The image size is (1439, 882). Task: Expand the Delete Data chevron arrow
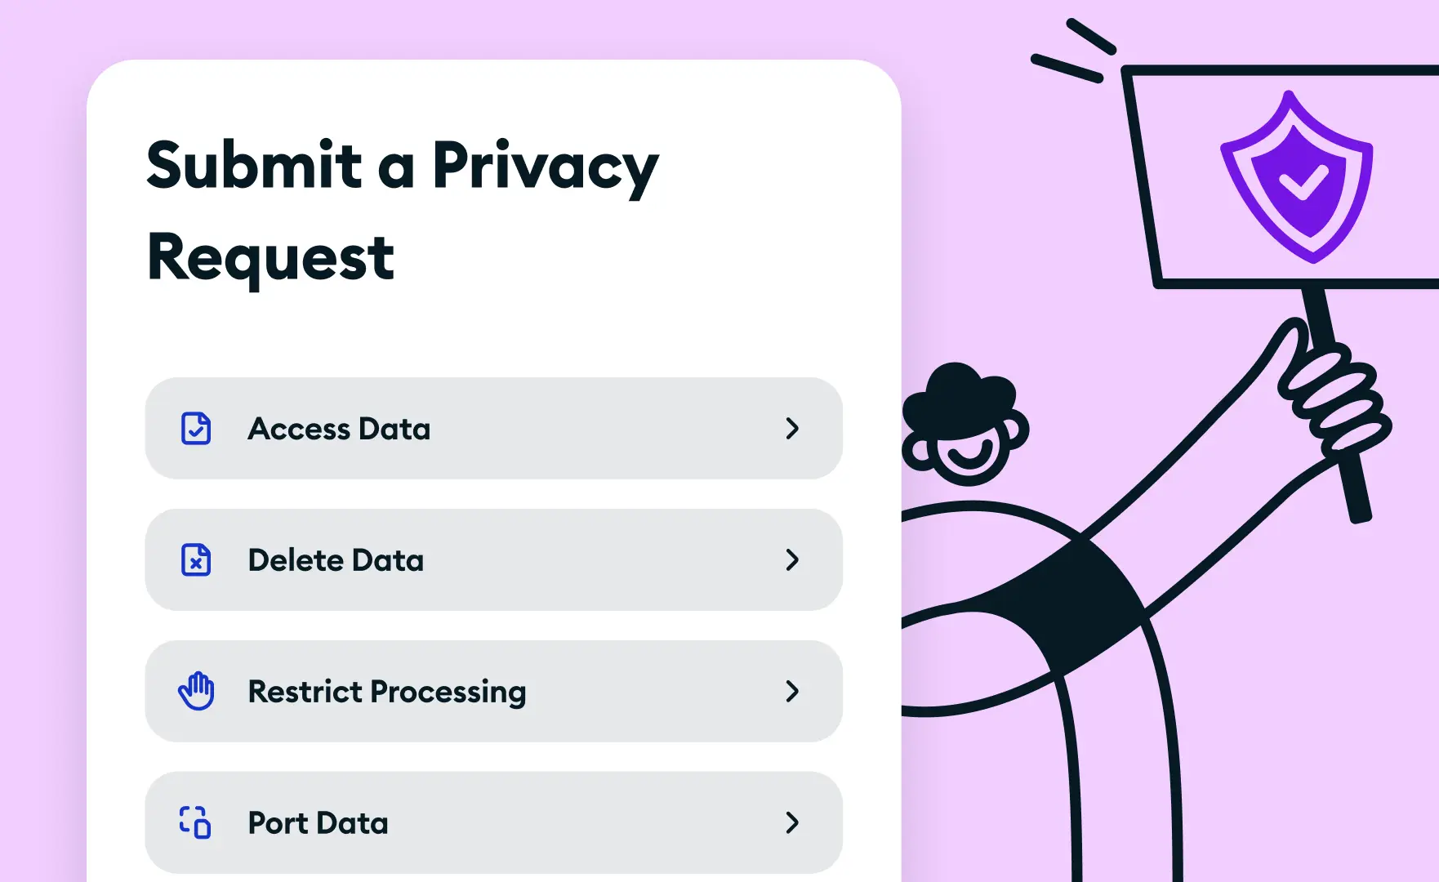pos(792,560)
